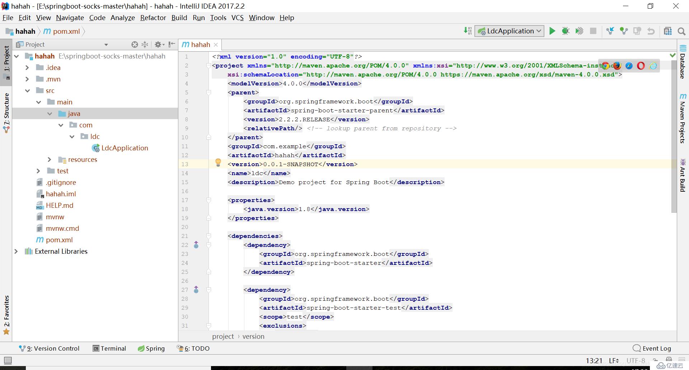Expand the .mvn folder
The height and width of the screenshot is (370, 689).
click(27, 79)
